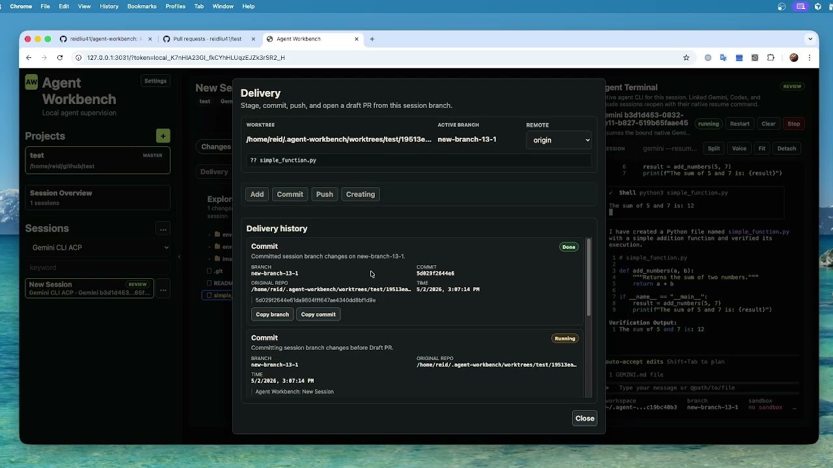
Task: Click the Done status badge
Action: point(569,247)
